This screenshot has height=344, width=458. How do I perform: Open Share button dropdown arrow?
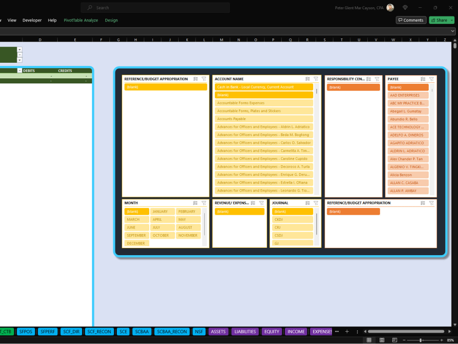click(x=452, y=20)
